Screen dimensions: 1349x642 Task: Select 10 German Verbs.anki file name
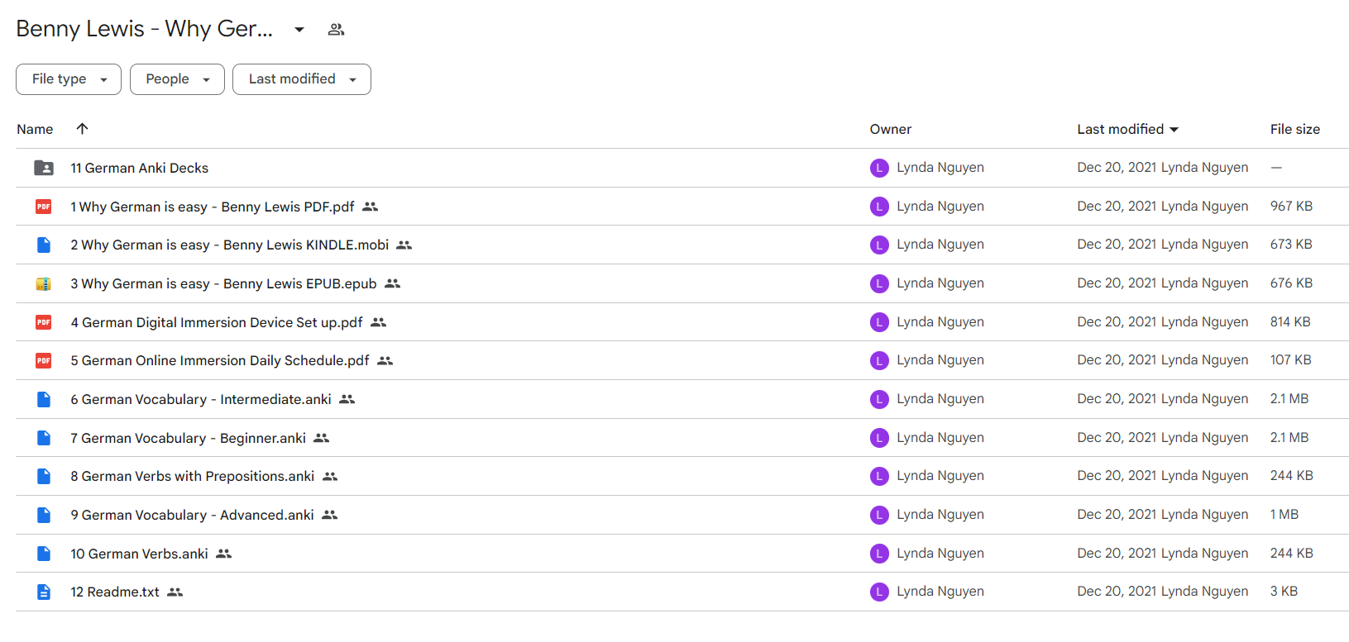click(139, 554)
